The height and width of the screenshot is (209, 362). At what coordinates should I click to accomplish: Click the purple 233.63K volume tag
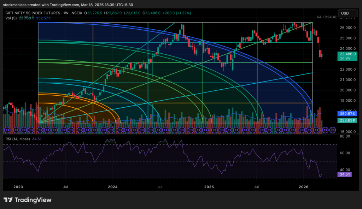click(x=347, y=120)
